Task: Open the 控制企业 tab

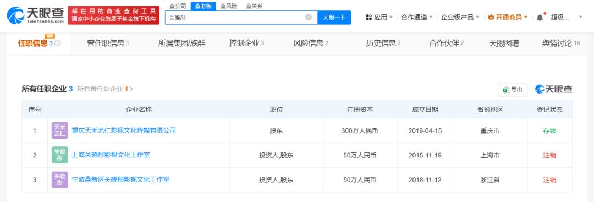Action: [x=246, y=43]
